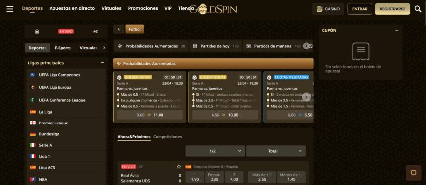Click the clock icon in the filter bar

point(311,46)
